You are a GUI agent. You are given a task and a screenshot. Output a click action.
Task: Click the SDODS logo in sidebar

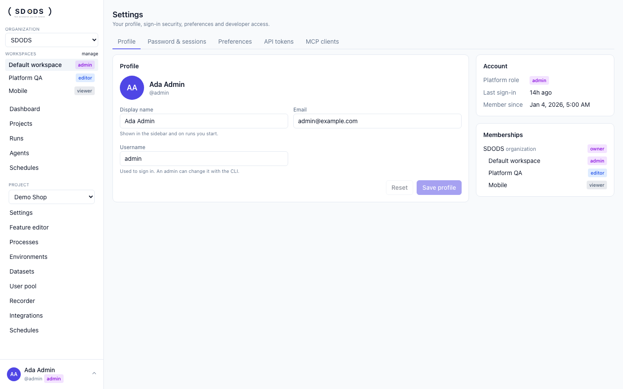pyautogui.click(x=30, y=12)
